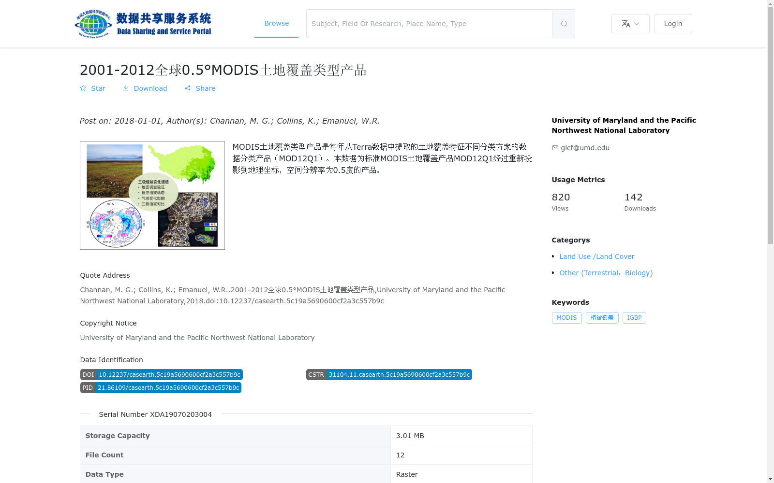Open the Land Use /Land Cover category
This screenshot has height=483, width=774.
click(x=597, y=256)
